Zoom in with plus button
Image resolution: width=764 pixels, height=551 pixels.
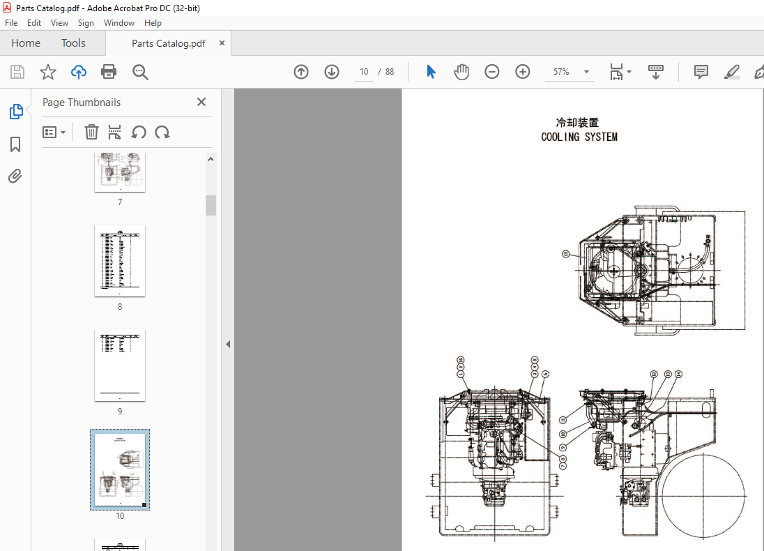click(x=523, y=72)
